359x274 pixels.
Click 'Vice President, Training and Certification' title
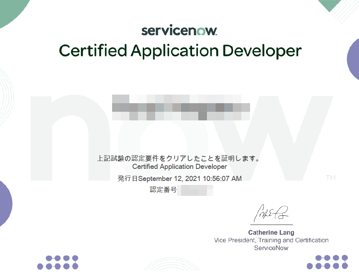click(x=271, y=240)
